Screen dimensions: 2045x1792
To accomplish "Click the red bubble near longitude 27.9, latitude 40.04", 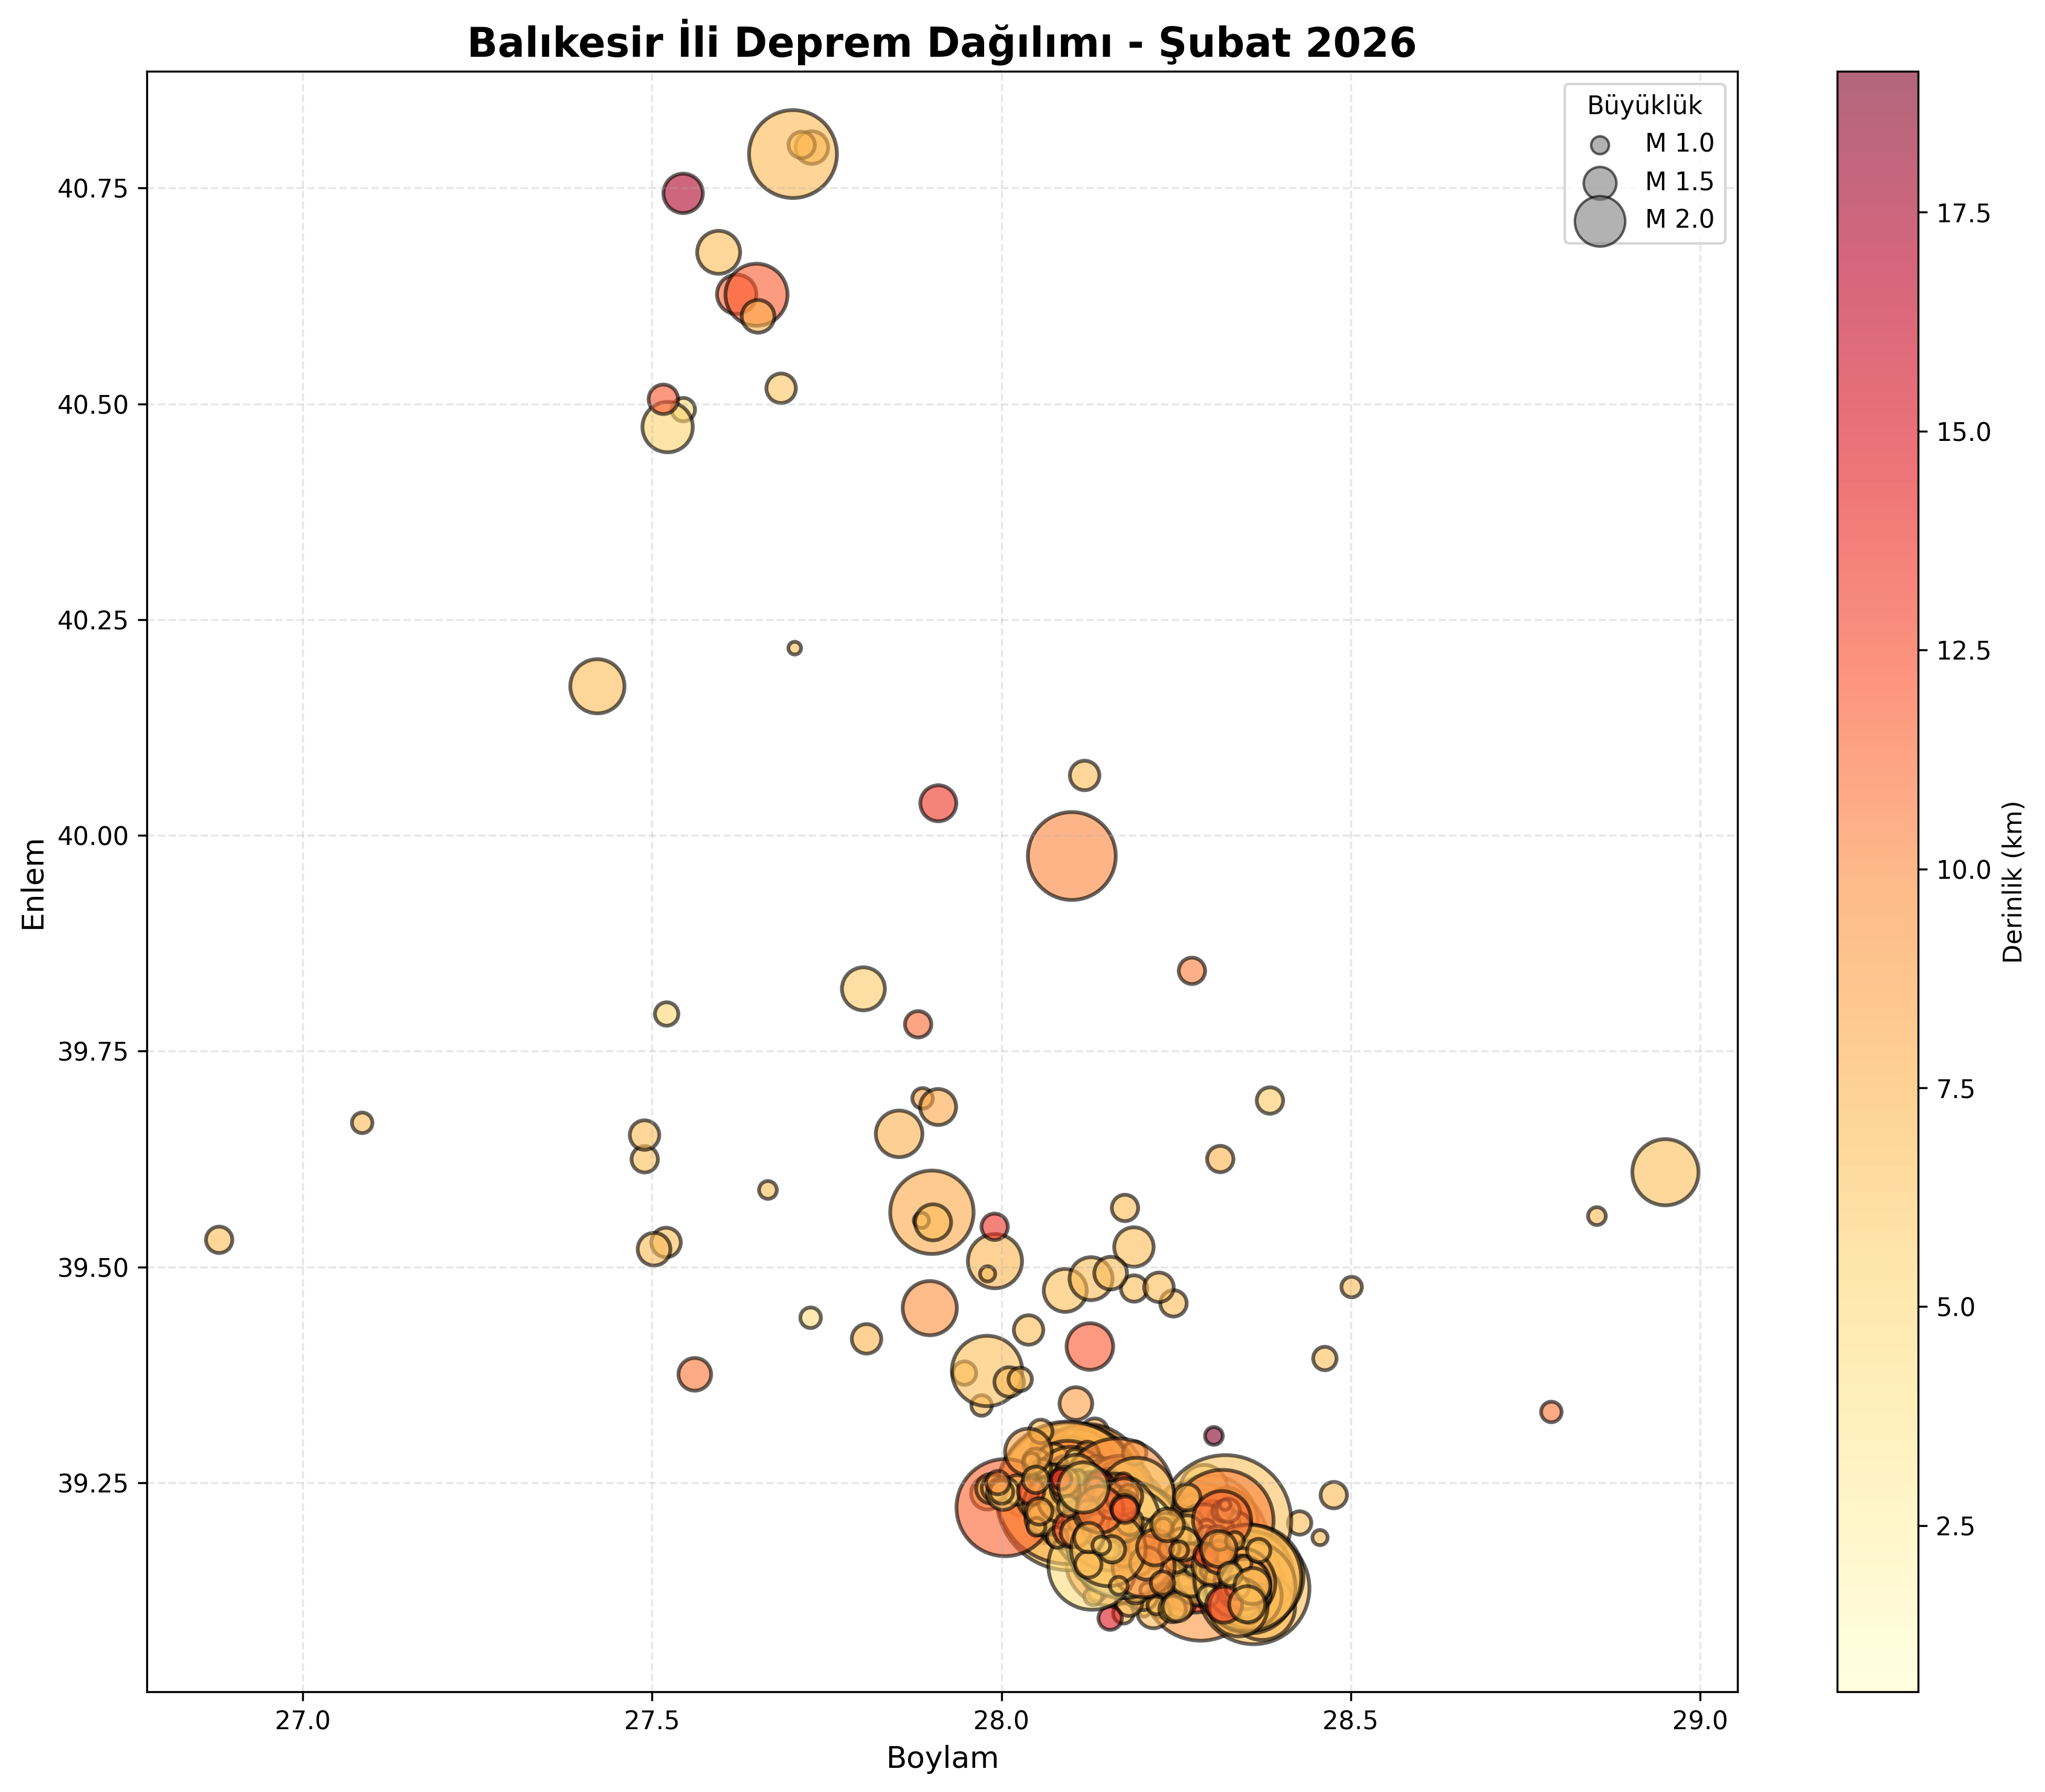I will pos(938,803).
